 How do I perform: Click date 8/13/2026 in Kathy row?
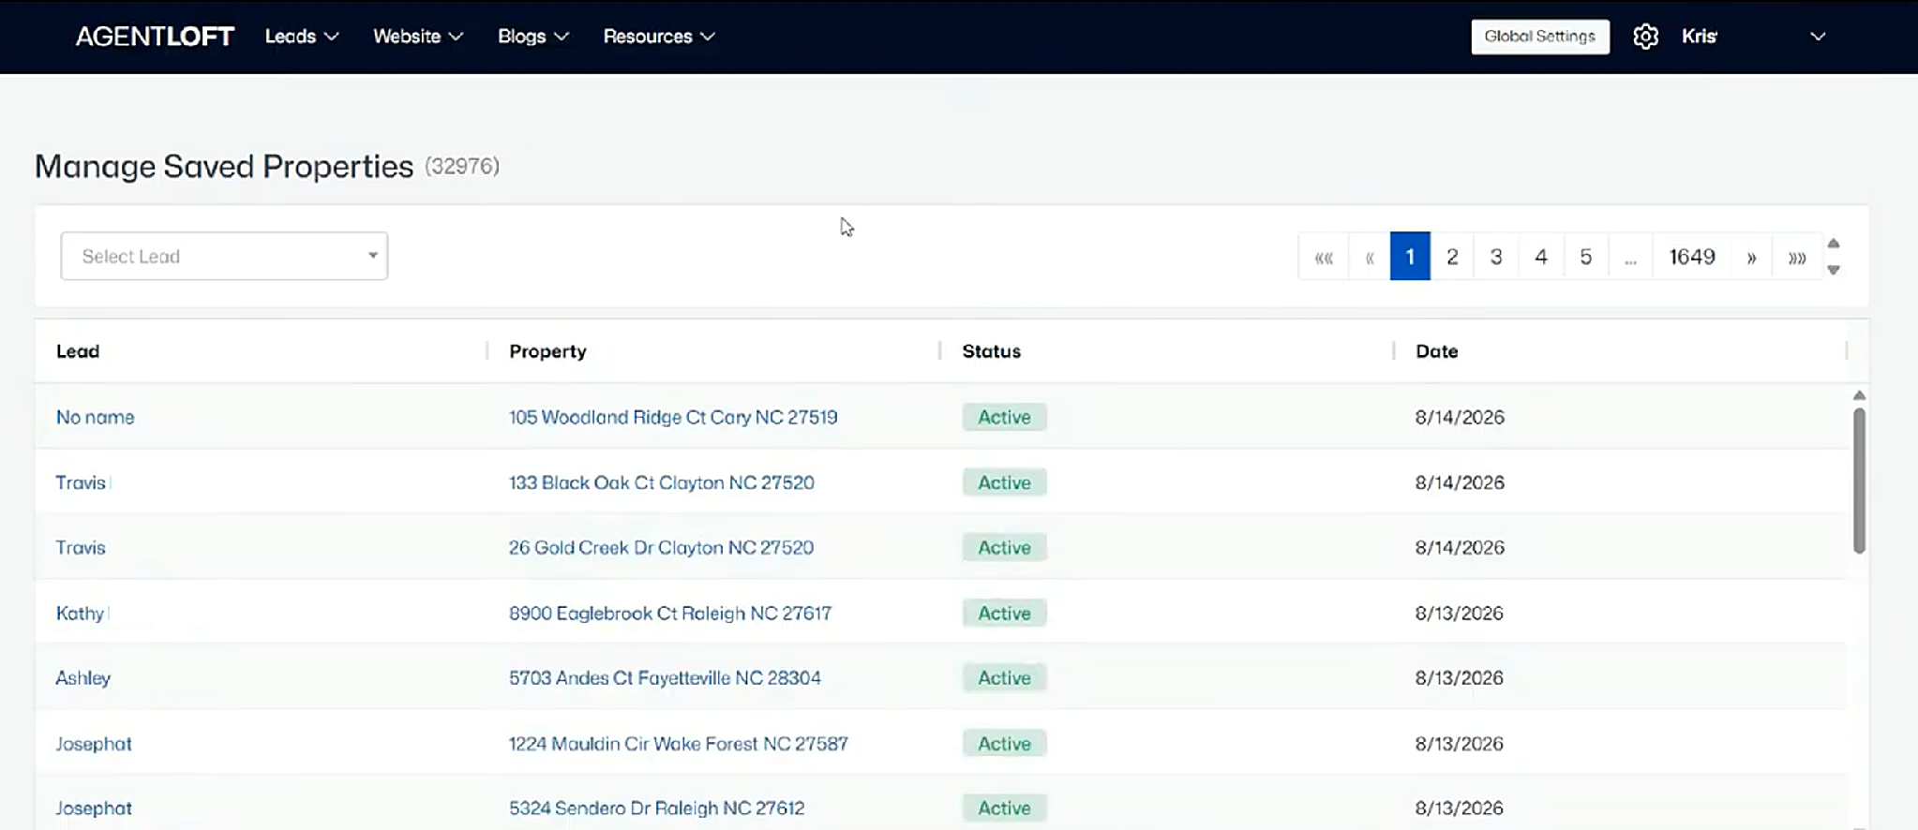pos(1460,613)
